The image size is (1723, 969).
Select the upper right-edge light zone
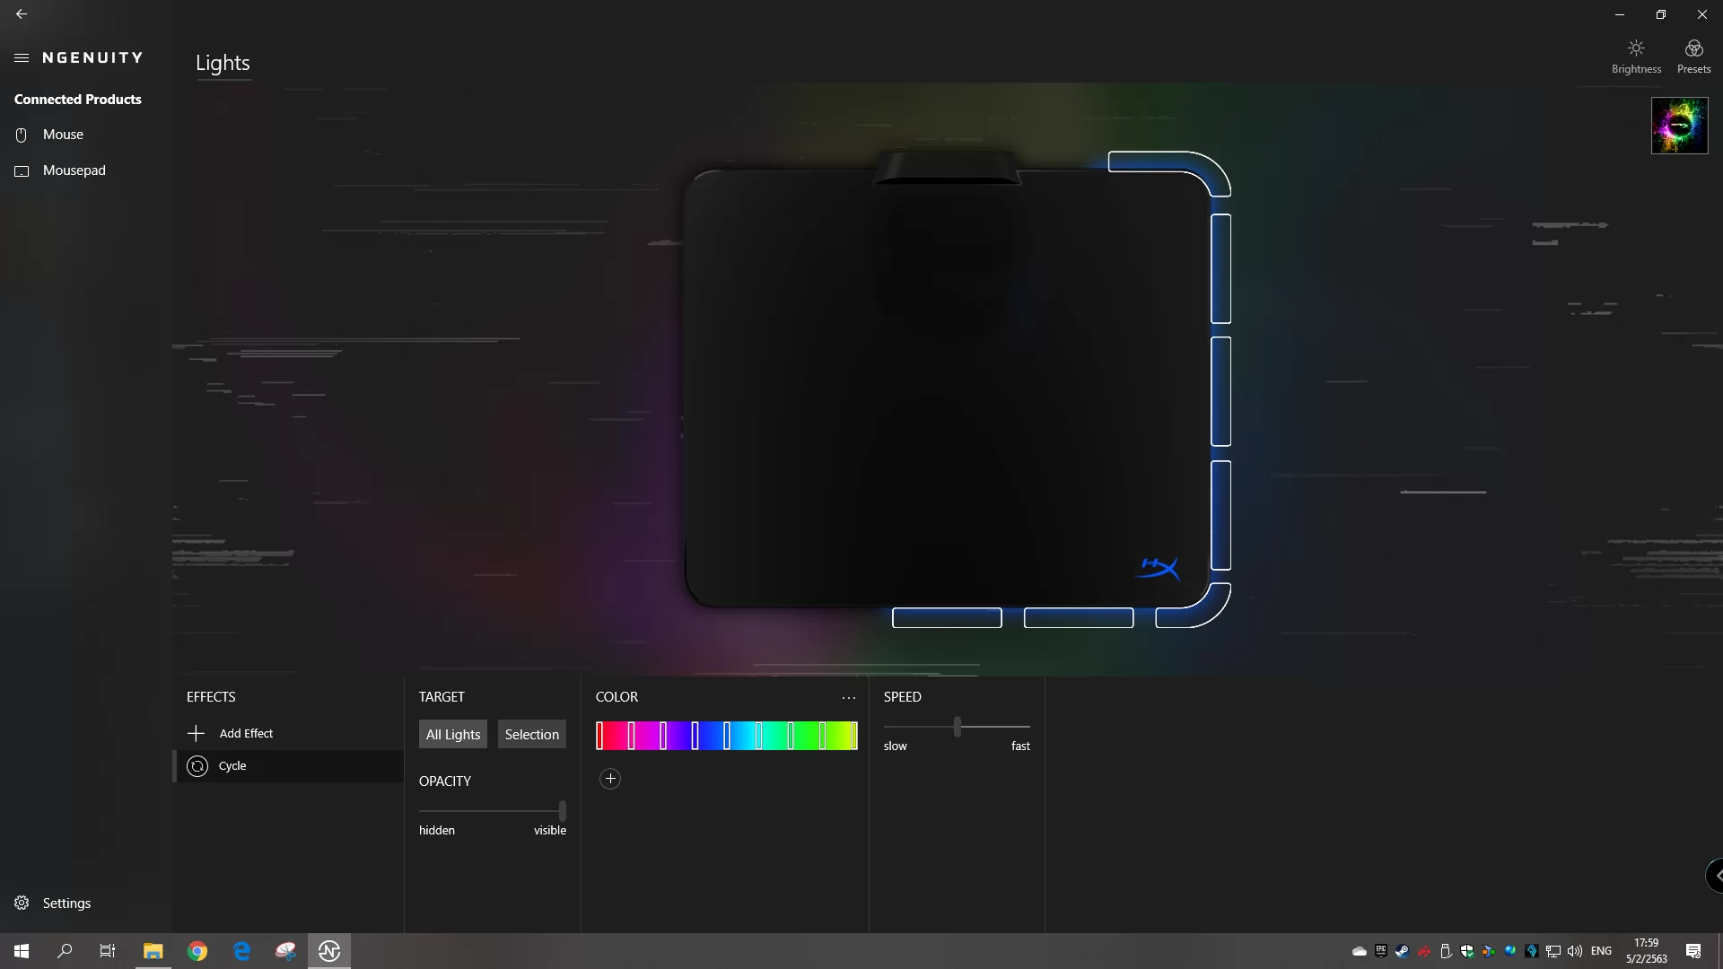1220,268
